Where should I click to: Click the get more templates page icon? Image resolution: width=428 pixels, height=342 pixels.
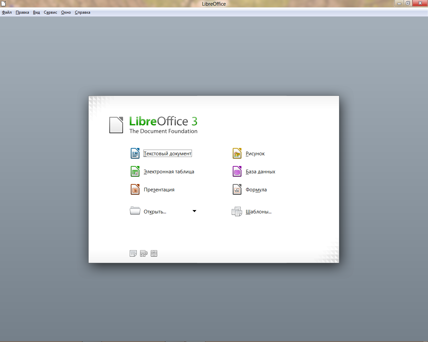(133, 253)
